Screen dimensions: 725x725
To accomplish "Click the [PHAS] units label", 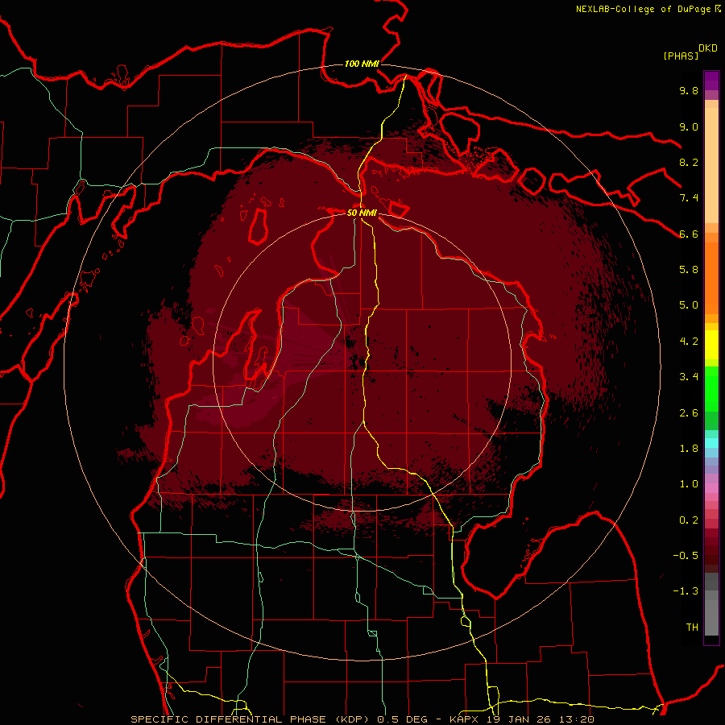I will point(681,56).
